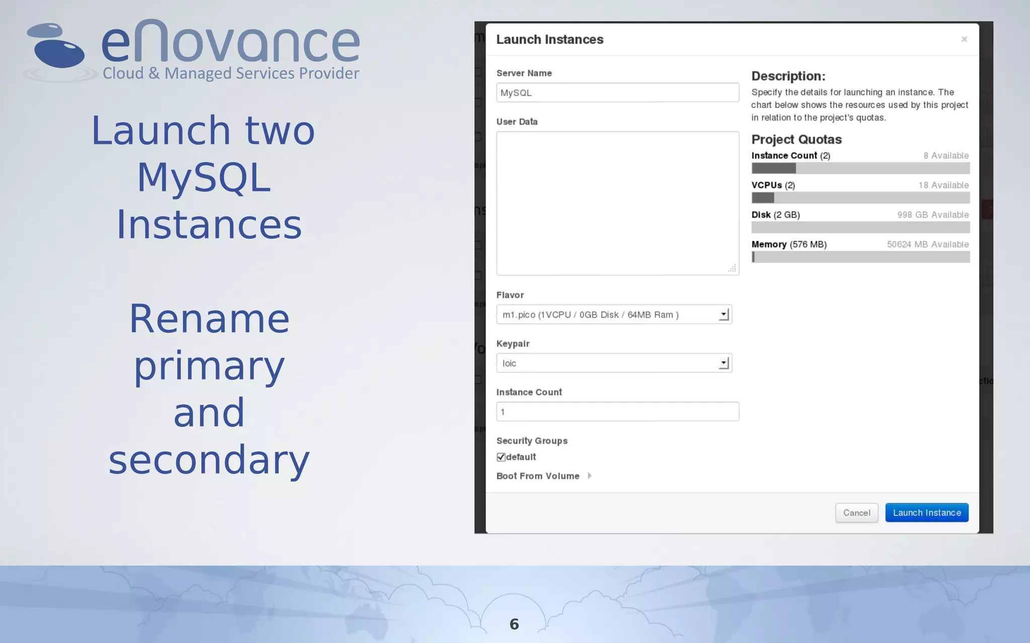The width and height of the screenshot is (1030, 643).
Task: Click the 'Description:' heading
Action: 788,76
